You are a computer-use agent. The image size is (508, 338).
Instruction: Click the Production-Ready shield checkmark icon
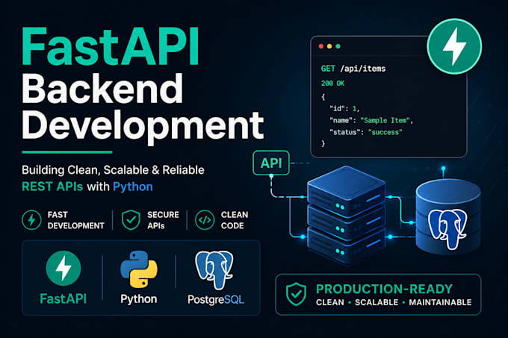(296, 294)
